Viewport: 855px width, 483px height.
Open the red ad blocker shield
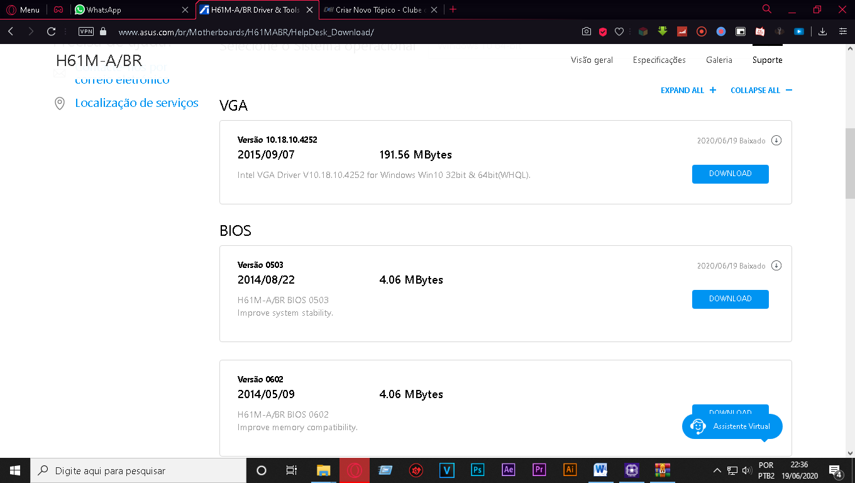[x=603, y=31]
